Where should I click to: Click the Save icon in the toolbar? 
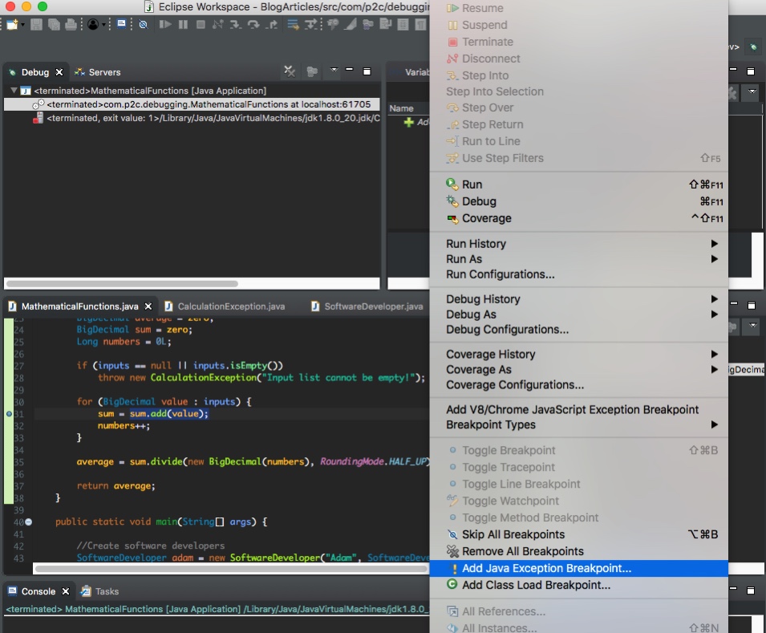pyautogui.click(x=36, y=24)
